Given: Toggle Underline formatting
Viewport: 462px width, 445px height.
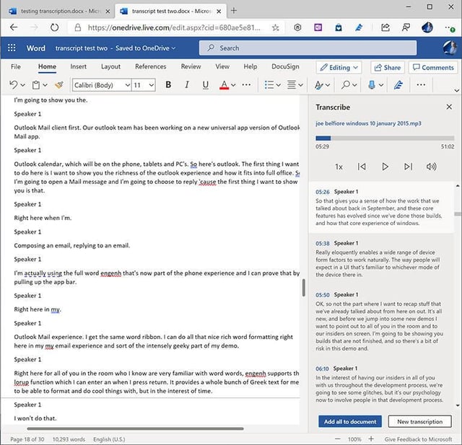Looking at the screenshot, I should click(x=205, y=85).
